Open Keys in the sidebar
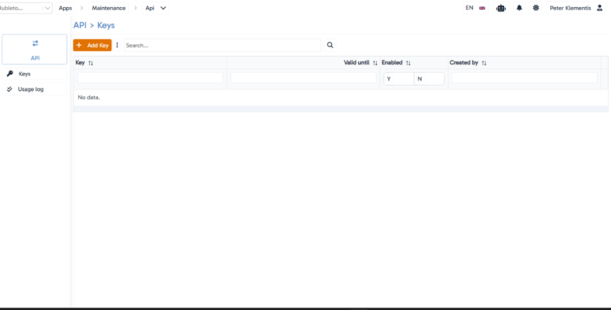 coord(35,74)
